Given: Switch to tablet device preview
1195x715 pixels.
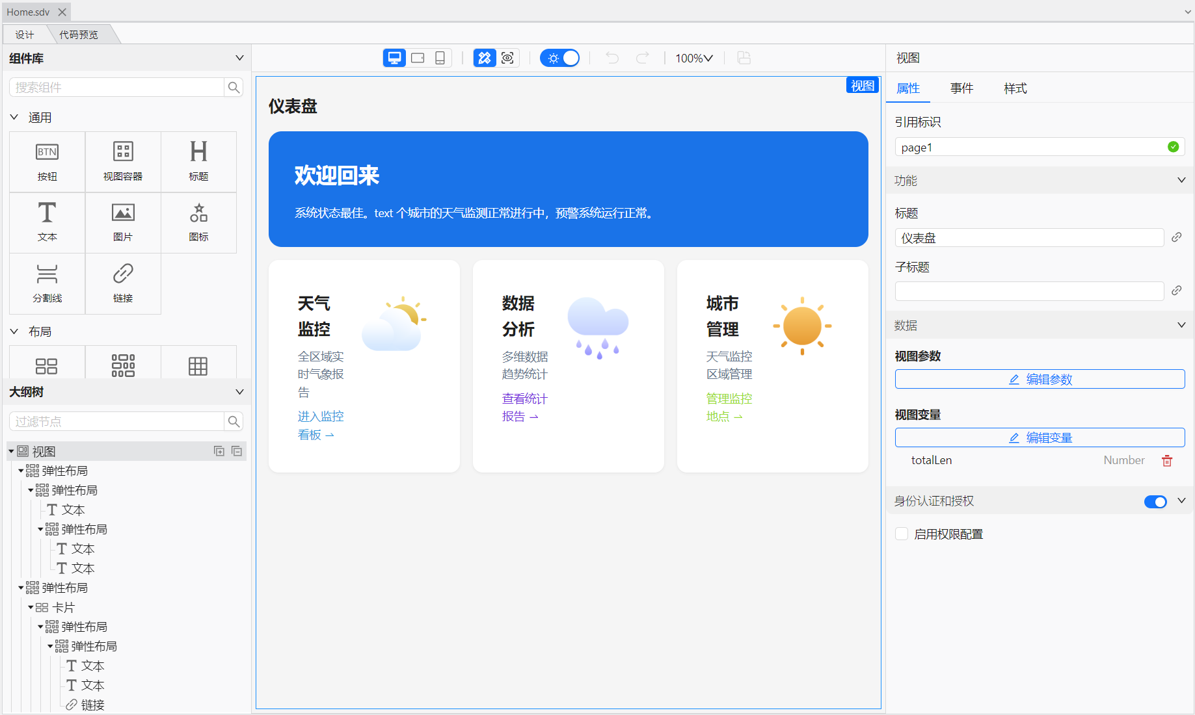Looking at the screenshot, I should tap(418, 58).
